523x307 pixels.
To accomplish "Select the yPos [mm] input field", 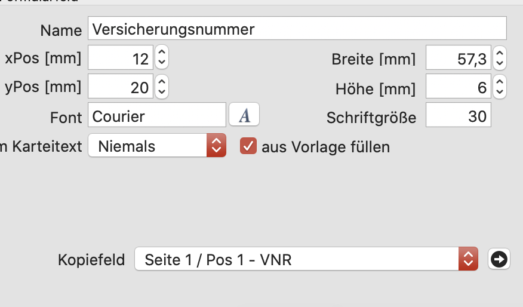I will coord(121,87).
